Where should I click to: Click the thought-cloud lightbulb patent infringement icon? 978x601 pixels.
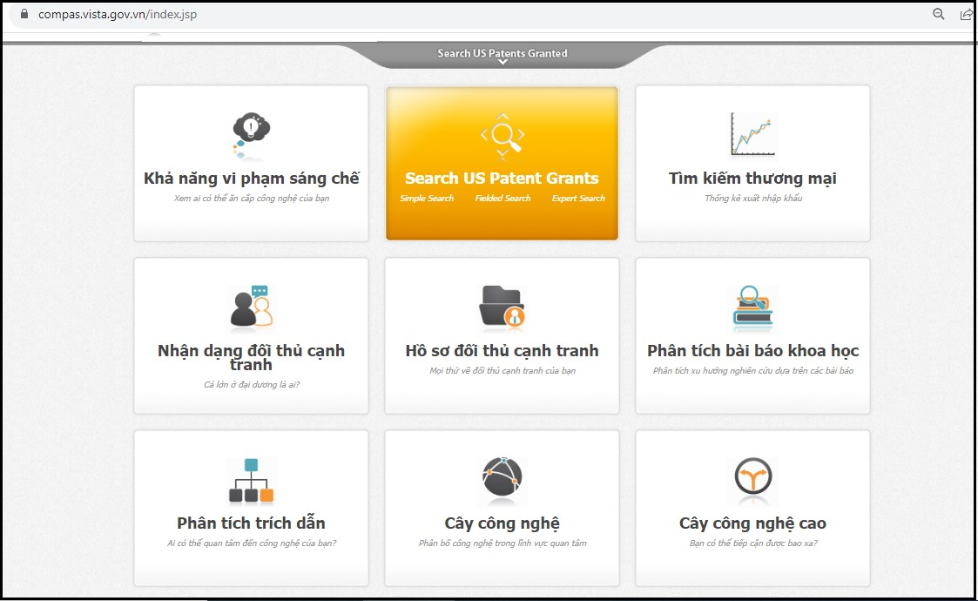(x=251, y=135)
